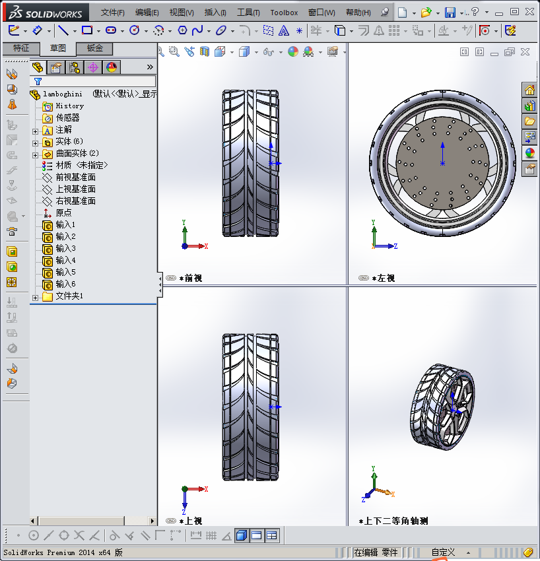Toggle the view link icon beside 左视
The height and width of the screenshot is (561, 540).
click(364, 278)
